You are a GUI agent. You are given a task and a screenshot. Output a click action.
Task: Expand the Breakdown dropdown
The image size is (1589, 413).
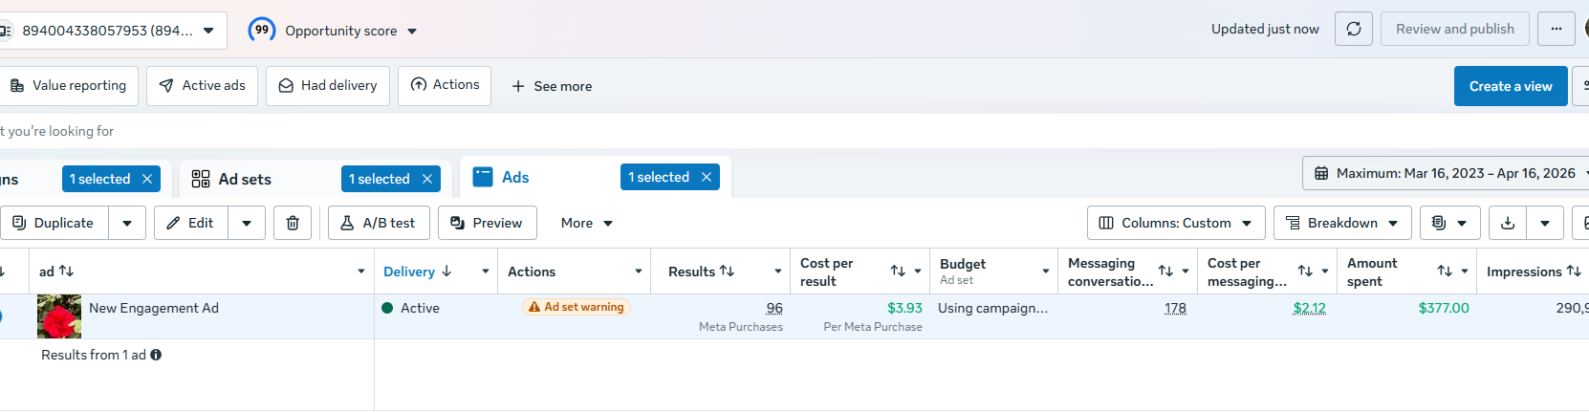tap(1342, 223)
